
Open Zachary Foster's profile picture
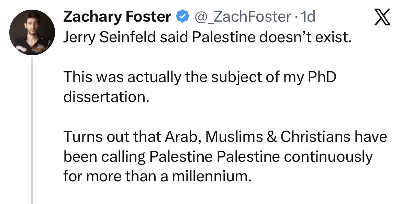coord(32,32)
